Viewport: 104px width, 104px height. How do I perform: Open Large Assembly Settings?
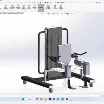[x=61, y=8]
